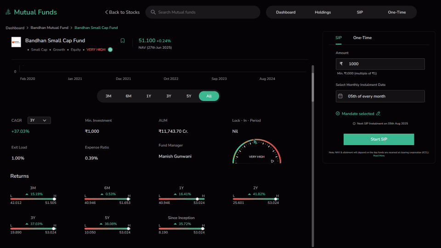Select the 6M chart range
The image size is (441, 248).
coord(129,96)
